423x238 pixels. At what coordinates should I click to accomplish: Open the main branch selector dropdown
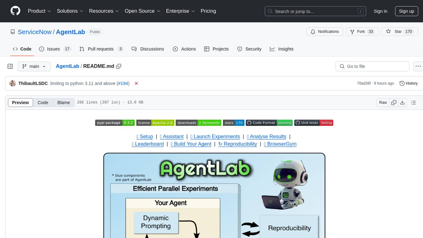[x=34, y=66]
